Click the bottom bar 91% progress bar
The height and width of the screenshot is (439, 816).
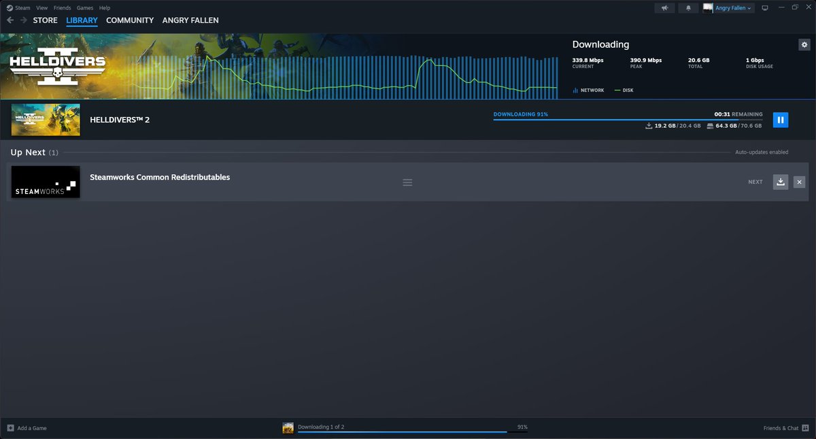pyautogui.click(x=412, y=432)
